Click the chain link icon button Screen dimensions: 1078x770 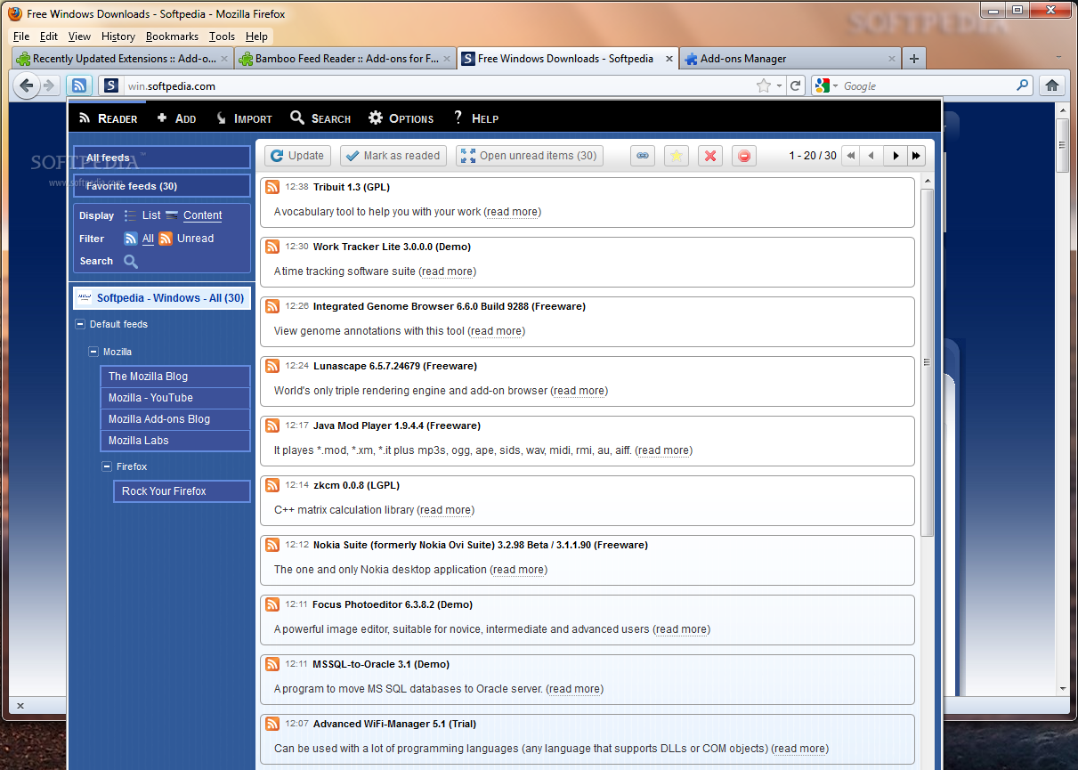pos(642,156)
